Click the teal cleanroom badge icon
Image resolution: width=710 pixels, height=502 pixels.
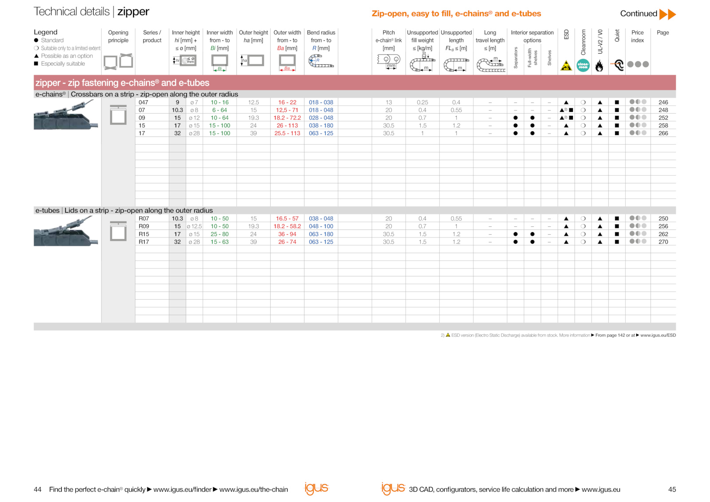[583, 65]
